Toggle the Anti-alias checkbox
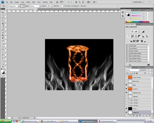 [64, 6]
